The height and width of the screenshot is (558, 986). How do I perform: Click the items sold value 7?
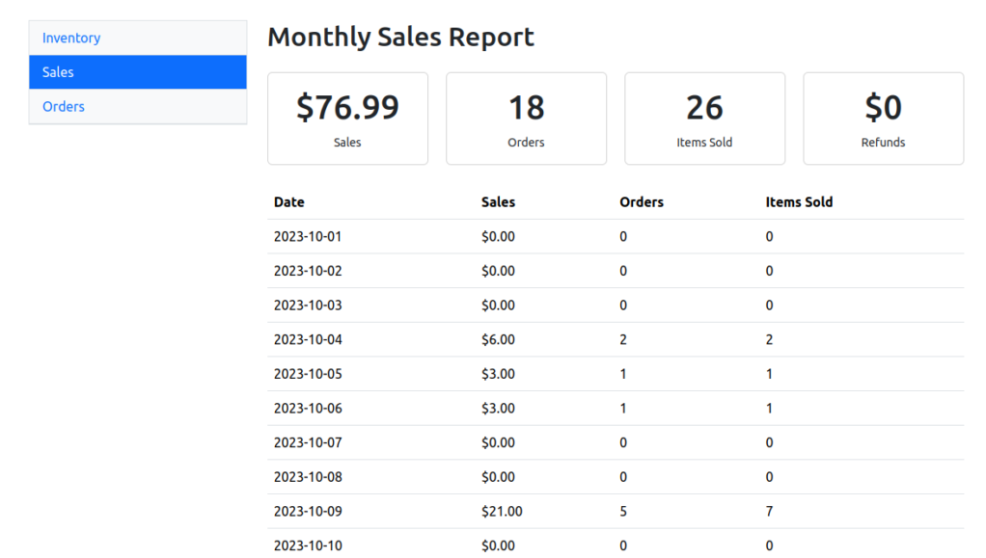(x=769, y=512)
